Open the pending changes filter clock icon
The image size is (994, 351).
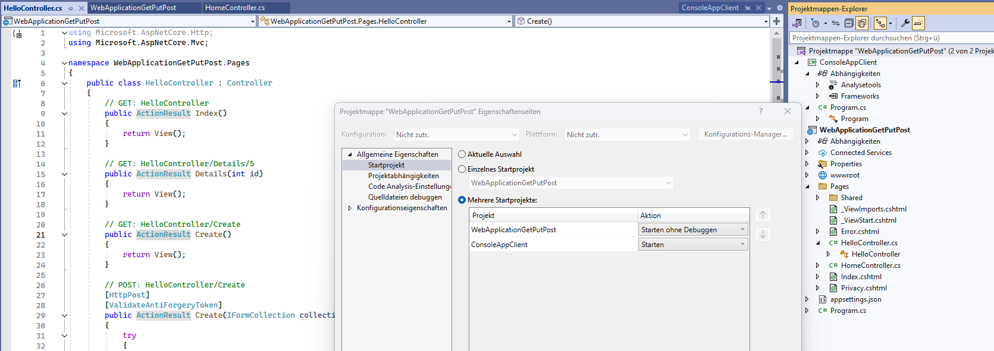coord(816,23)
